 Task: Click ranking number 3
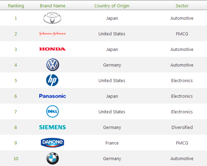(16, 49)
